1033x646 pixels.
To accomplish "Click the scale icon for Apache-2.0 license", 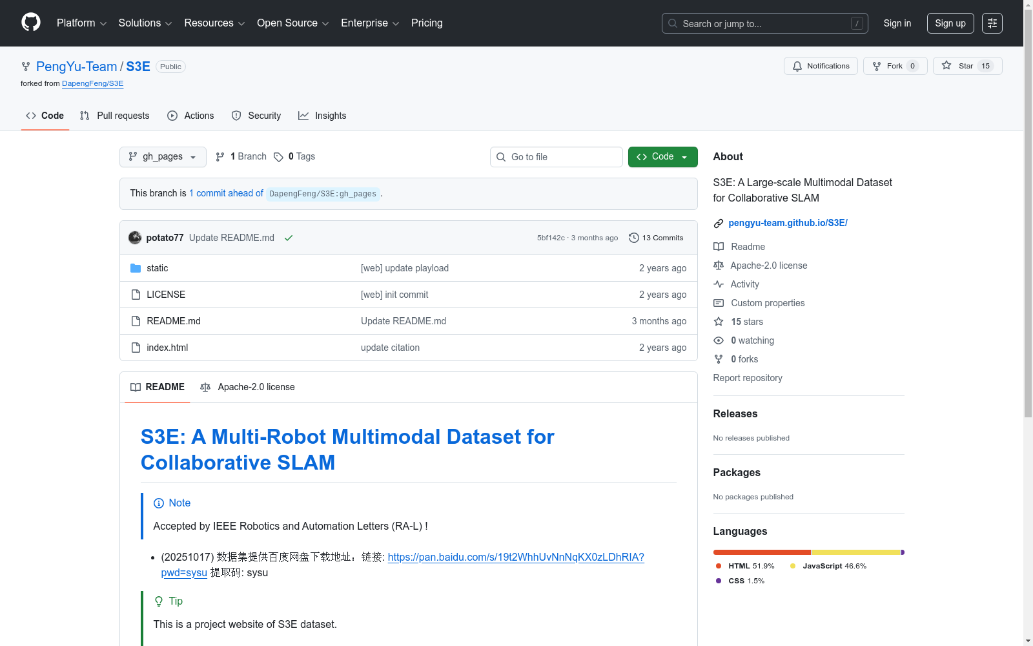I will click(x=719, y=266).
